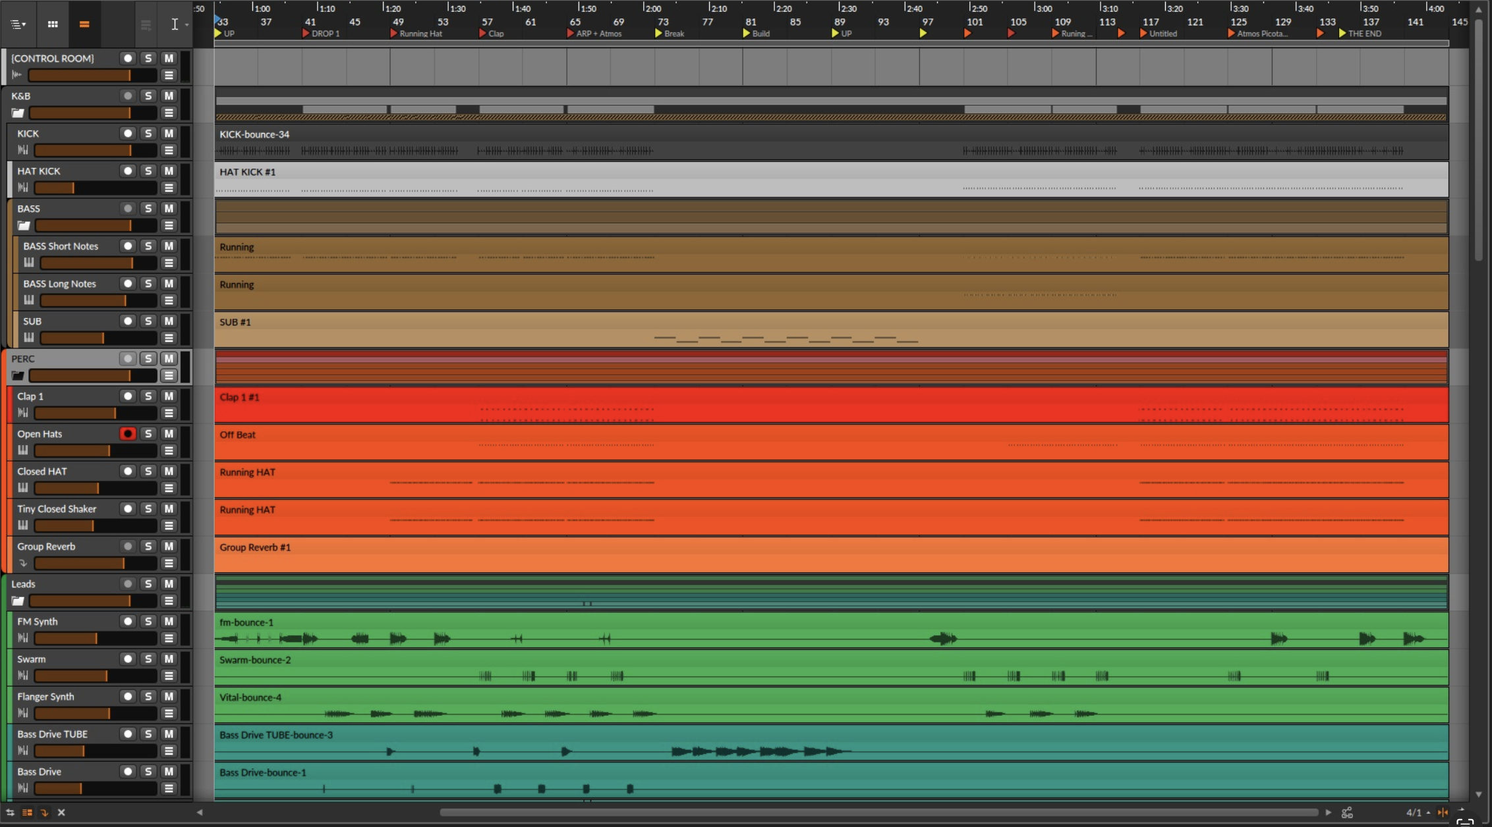Toggle the orange snap-to-grid icon
The width and height of the screenshot is (1492, 827).
pos(1443,813)
